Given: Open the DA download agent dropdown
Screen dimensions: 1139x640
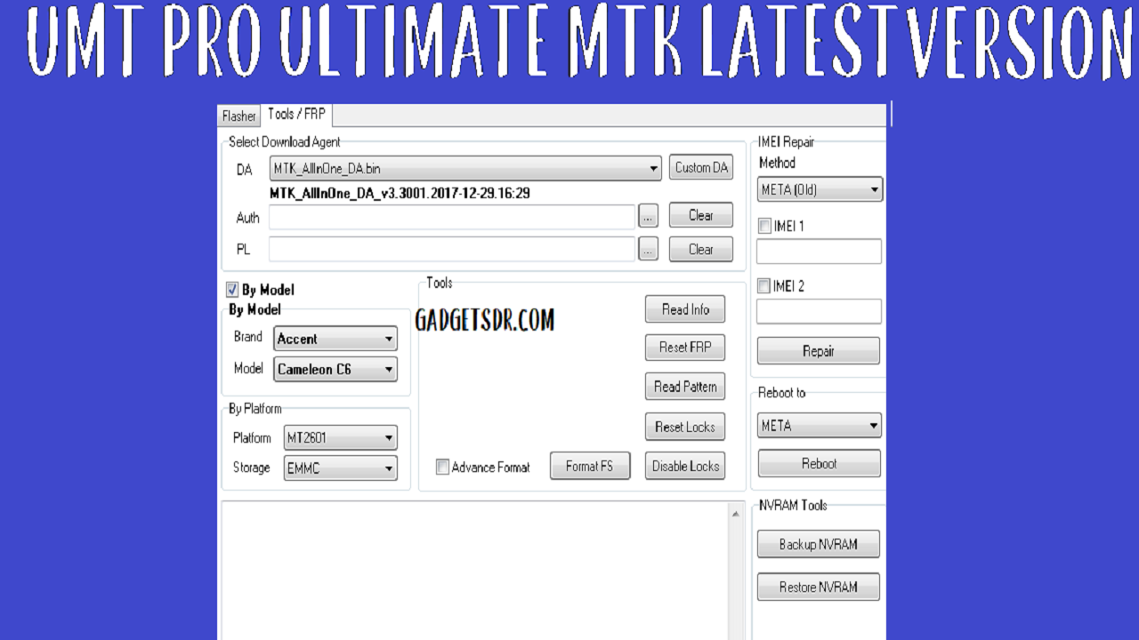Looking at the screenshot, I should 656,167.
